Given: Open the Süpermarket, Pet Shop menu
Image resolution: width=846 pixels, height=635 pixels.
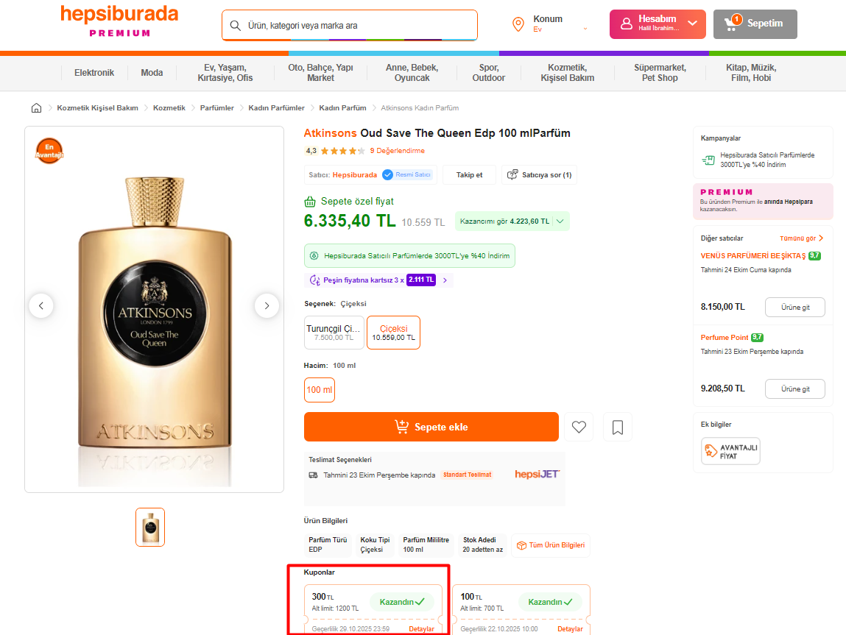Looking at the screenshot, I should coord(660,73).
